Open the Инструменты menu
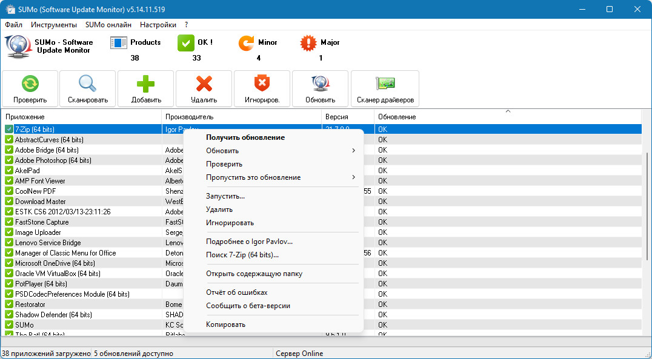 (x=54, y=25)
